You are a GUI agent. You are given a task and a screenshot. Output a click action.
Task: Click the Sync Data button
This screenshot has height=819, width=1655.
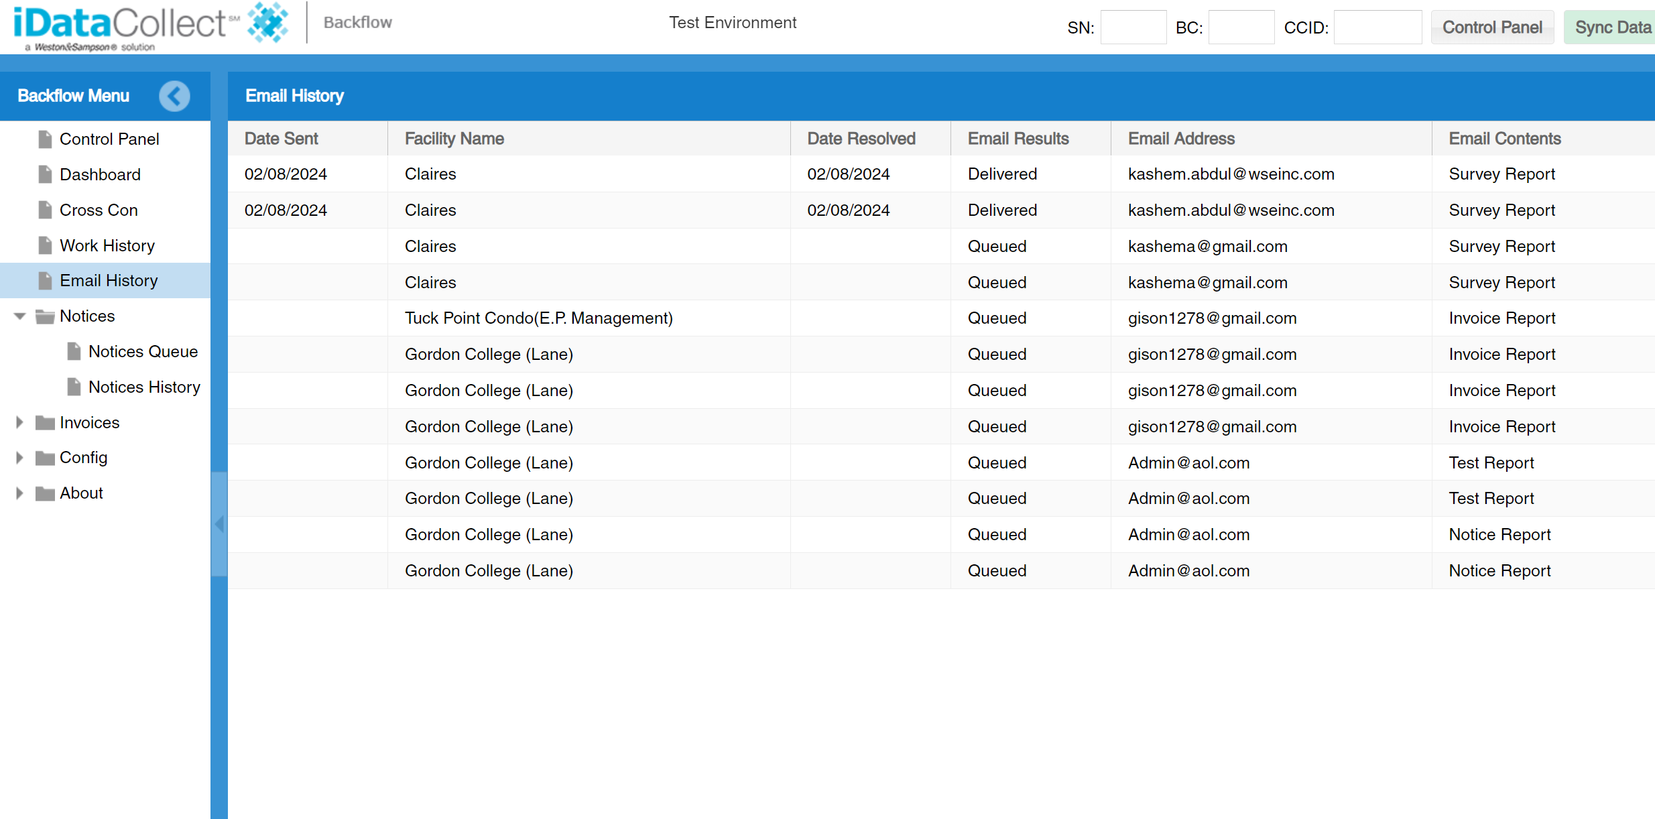point(1611,27)
